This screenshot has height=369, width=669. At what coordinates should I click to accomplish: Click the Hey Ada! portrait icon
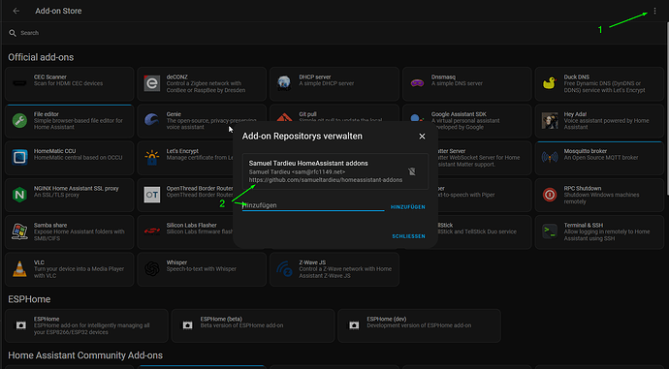550,121
